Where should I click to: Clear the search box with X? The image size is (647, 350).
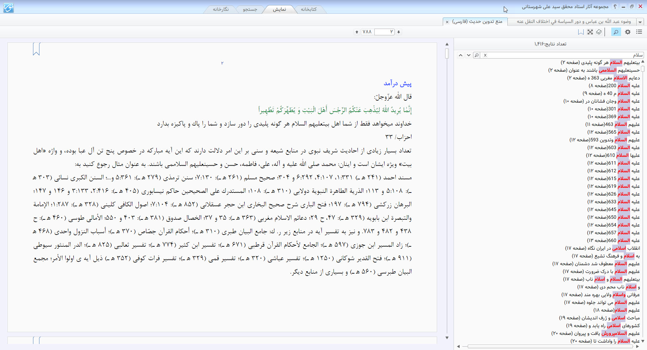(x=485, y=55)
